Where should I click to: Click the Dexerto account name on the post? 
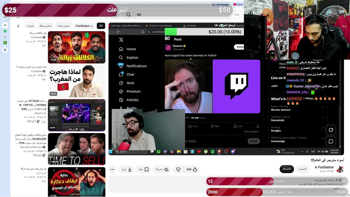tap(177, 46)
